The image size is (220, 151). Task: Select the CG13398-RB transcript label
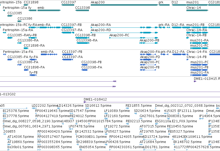point(86,35)
